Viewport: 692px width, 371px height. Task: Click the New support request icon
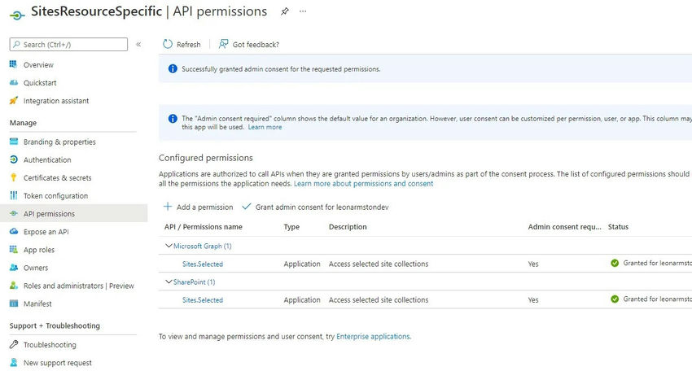(14, 363)
